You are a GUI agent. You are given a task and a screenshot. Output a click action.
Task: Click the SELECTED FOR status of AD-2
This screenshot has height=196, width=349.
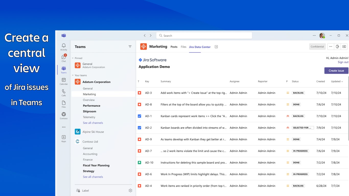coord(303,128)
